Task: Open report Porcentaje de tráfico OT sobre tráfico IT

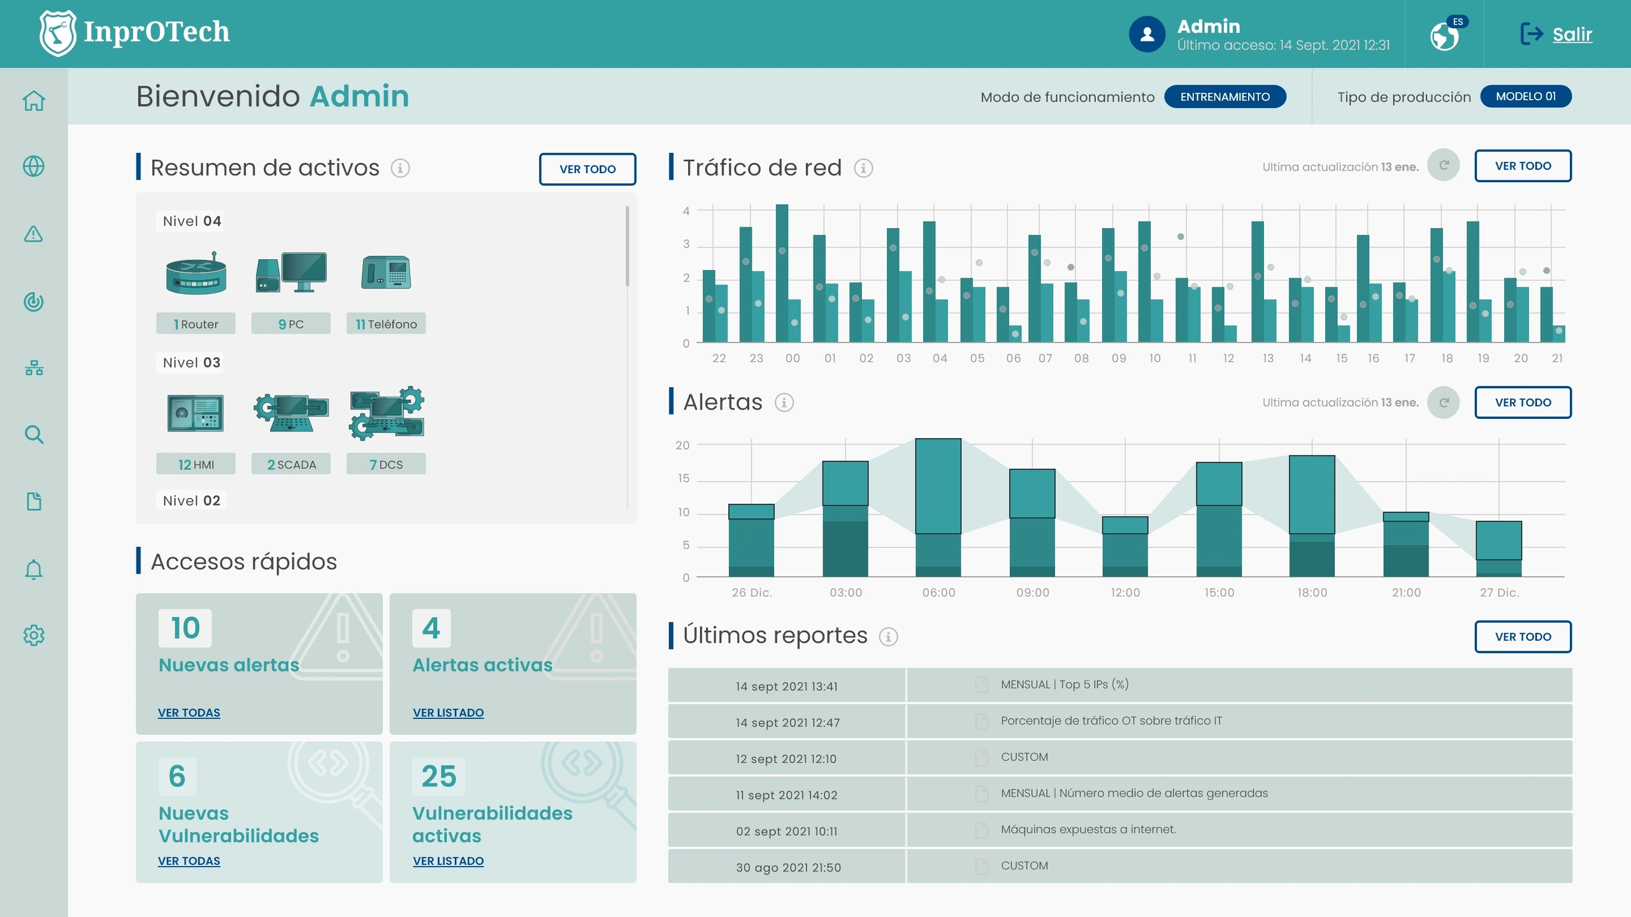Action: 1119,722
